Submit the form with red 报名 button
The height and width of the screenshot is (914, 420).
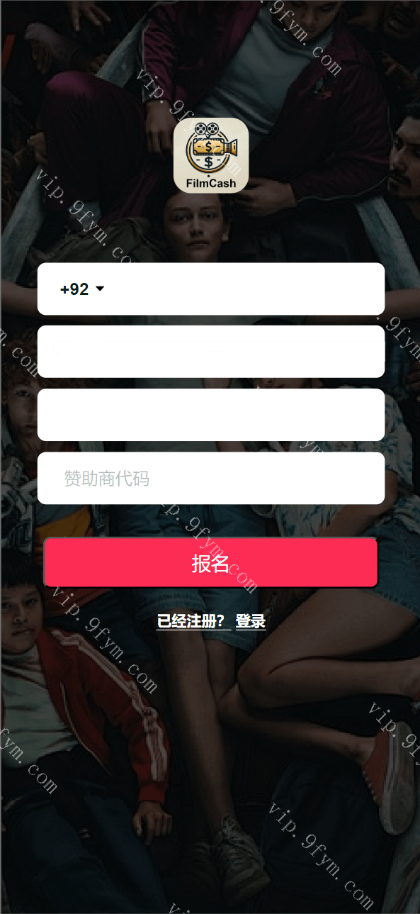pos(211,562)
